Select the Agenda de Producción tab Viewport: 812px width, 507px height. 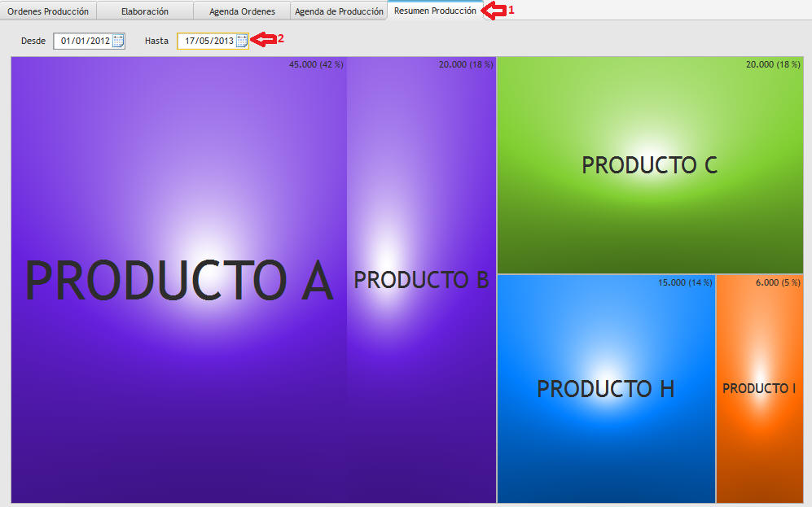click(339, 11)
